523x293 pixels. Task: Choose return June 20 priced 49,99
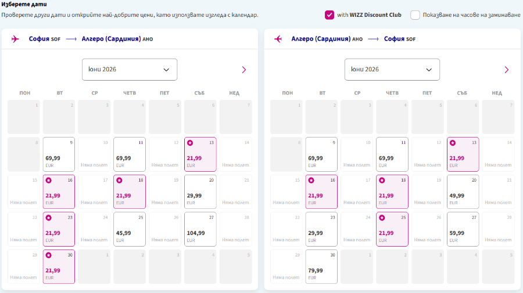tap(463, 192)
